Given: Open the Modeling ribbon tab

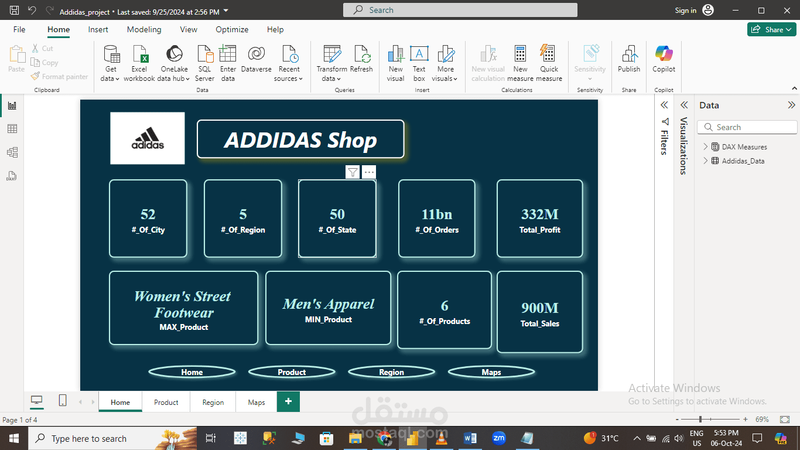Looking at the screenshot, I should tap(144, 29).
